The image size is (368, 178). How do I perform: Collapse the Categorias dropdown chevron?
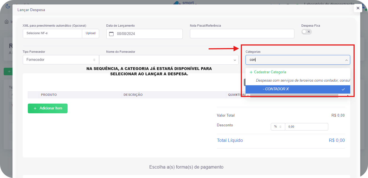point(346,60)
